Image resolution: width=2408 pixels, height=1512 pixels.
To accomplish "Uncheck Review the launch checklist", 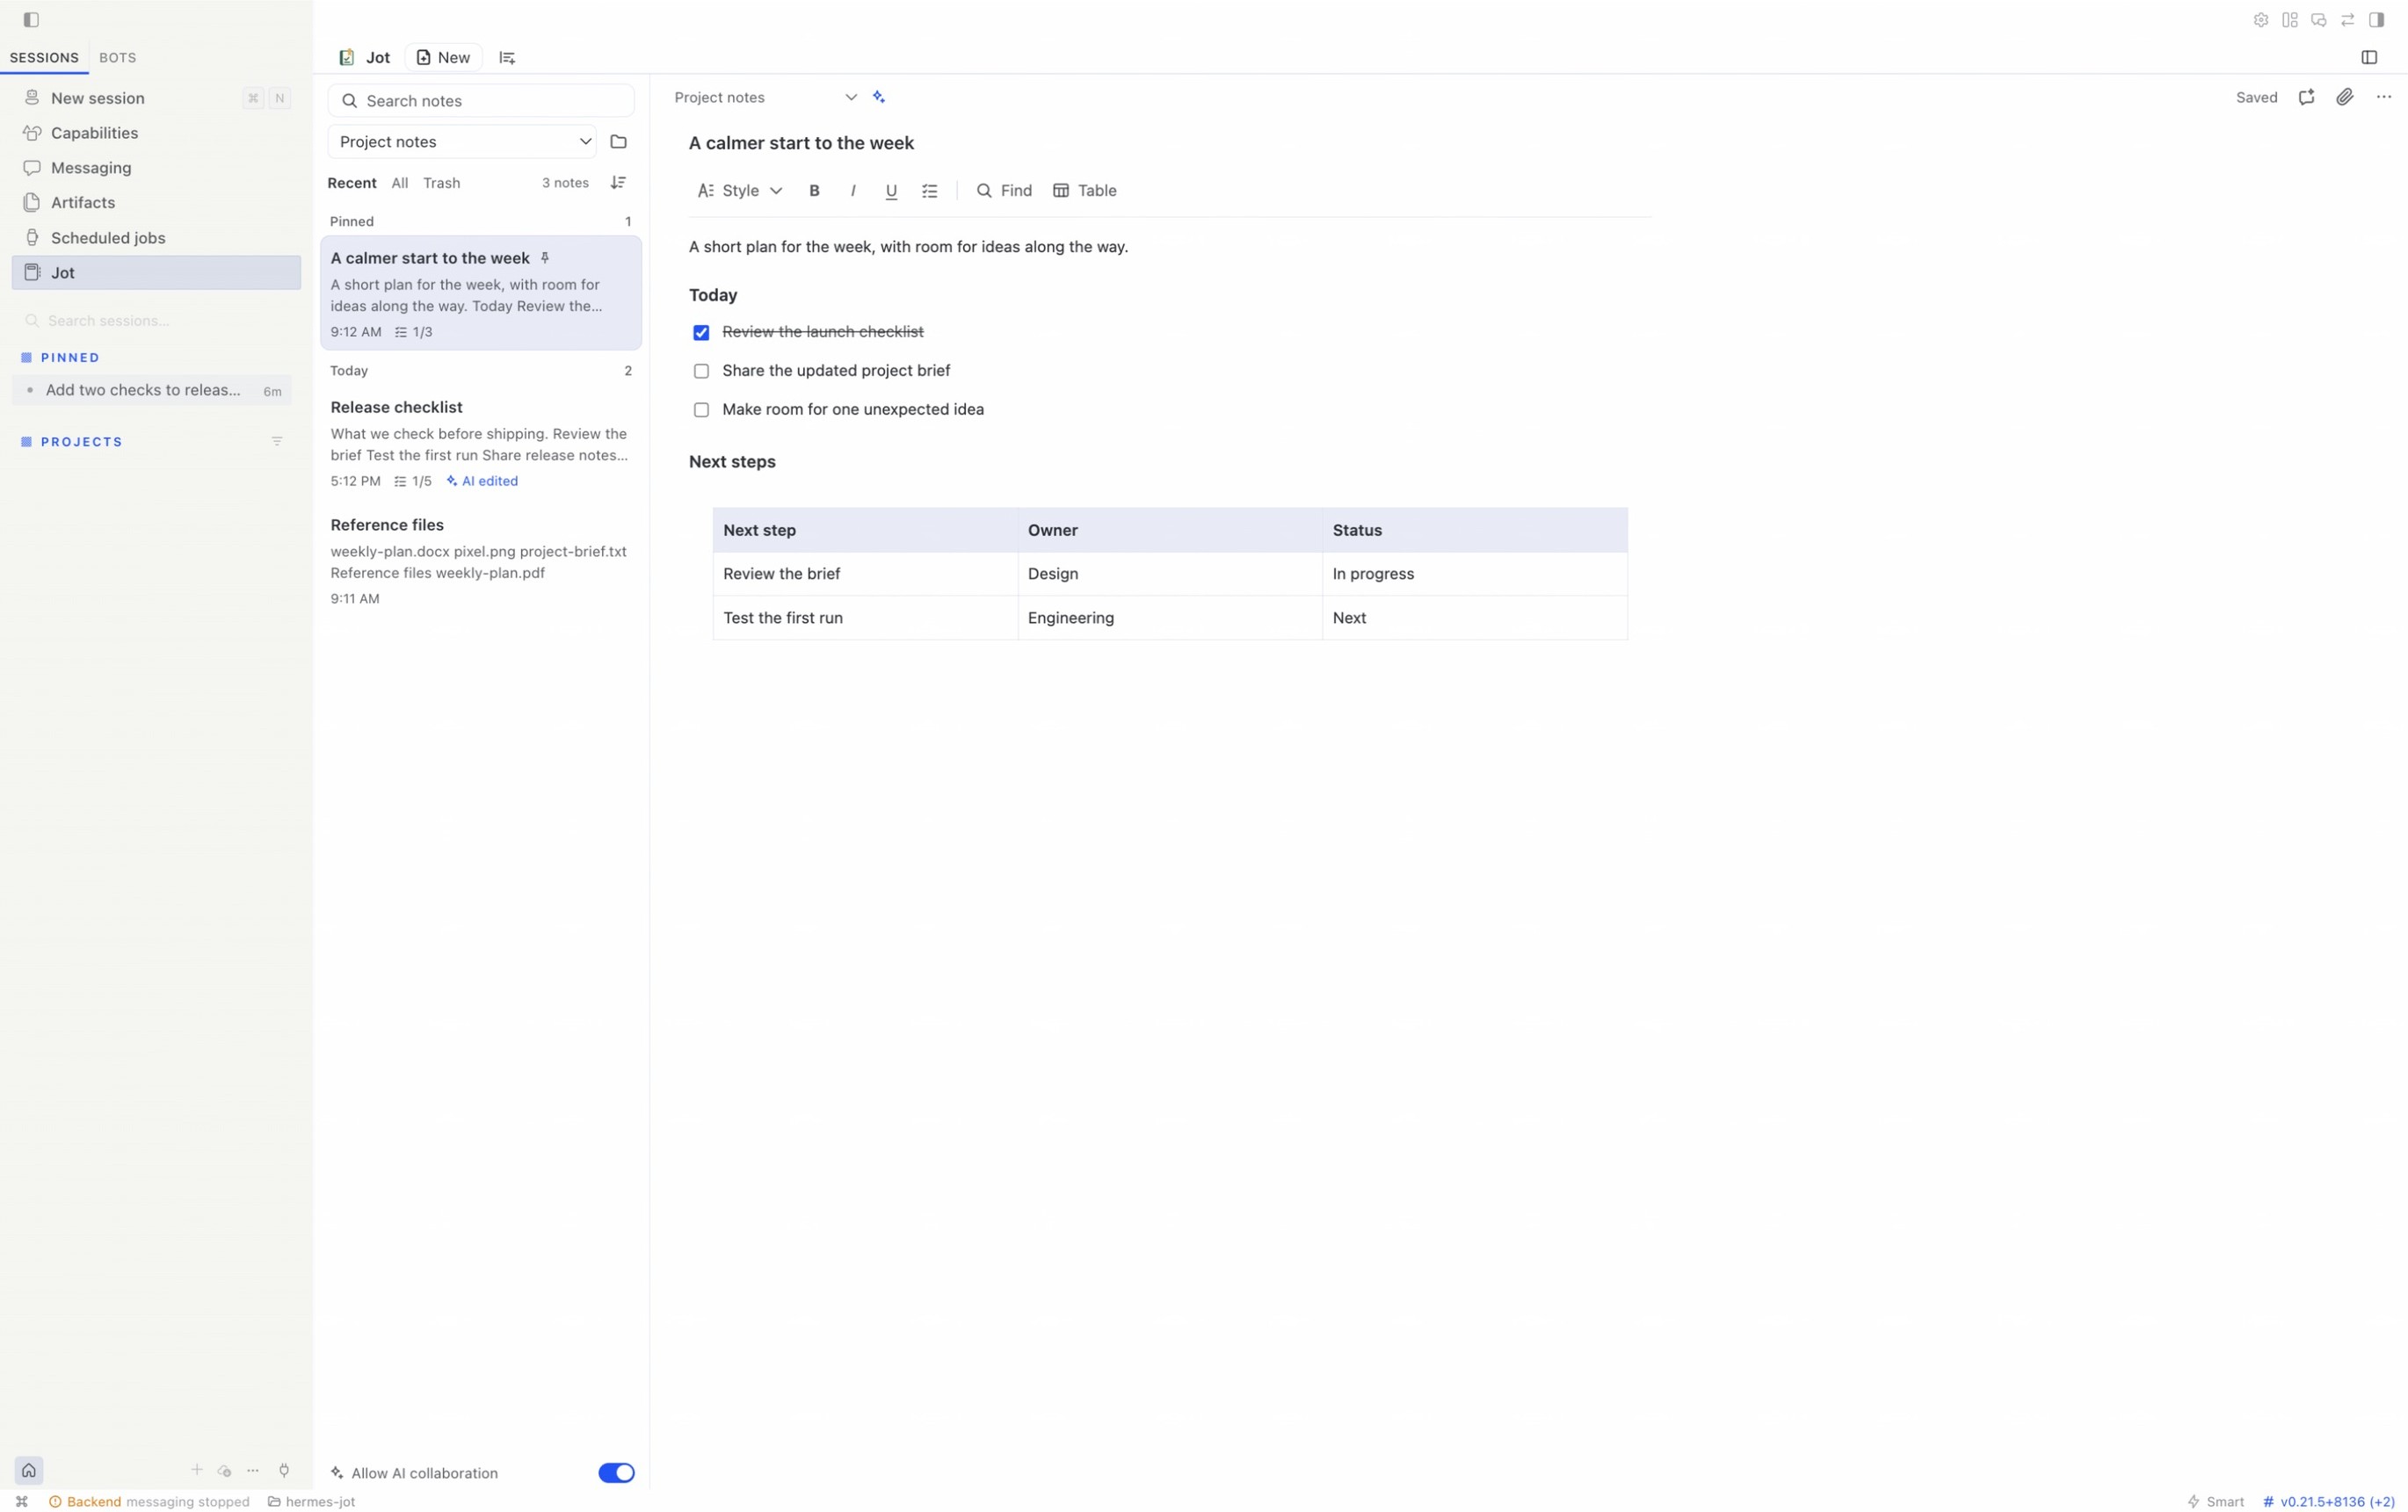I will click(x=701, y=332).
